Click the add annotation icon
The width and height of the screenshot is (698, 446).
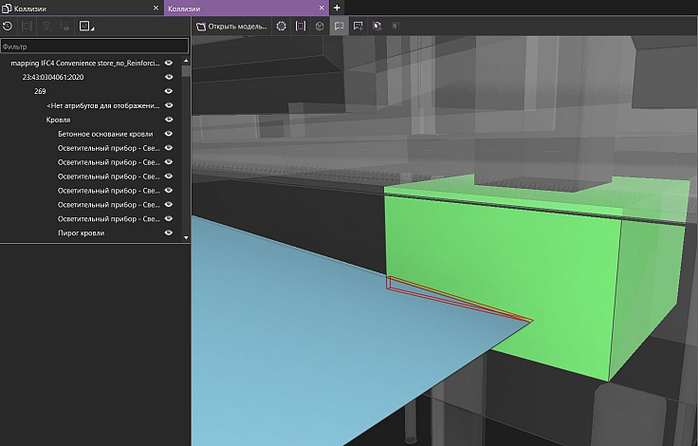tap(358, 27)
